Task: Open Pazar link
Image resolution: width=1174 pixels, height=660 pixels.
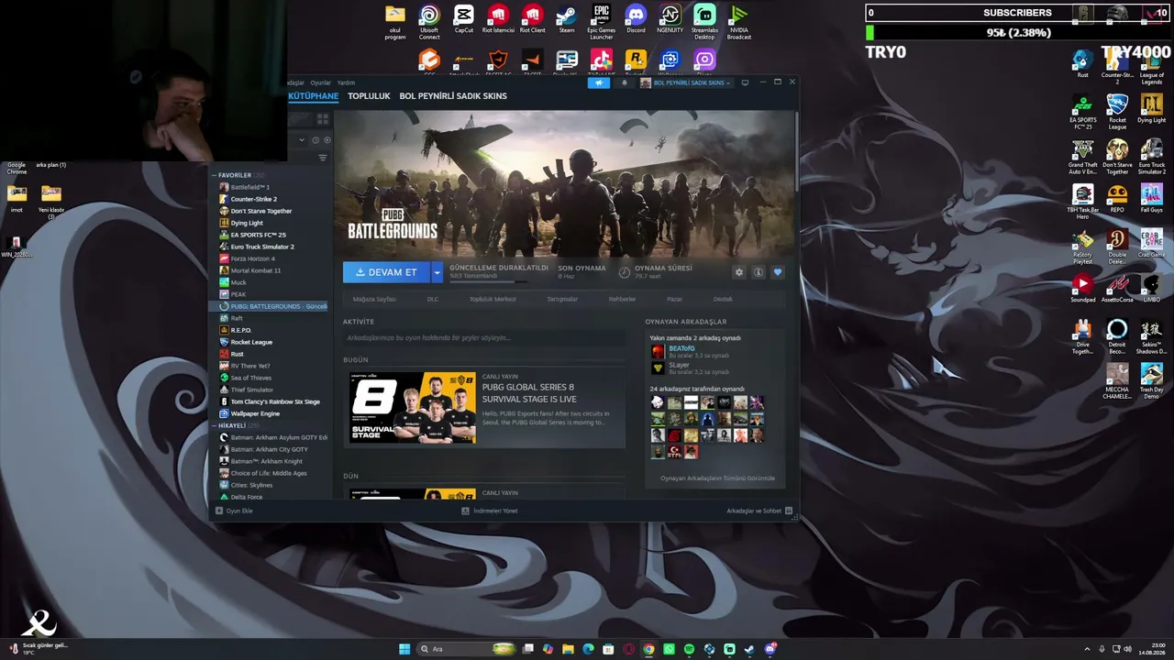Action: 674,299
